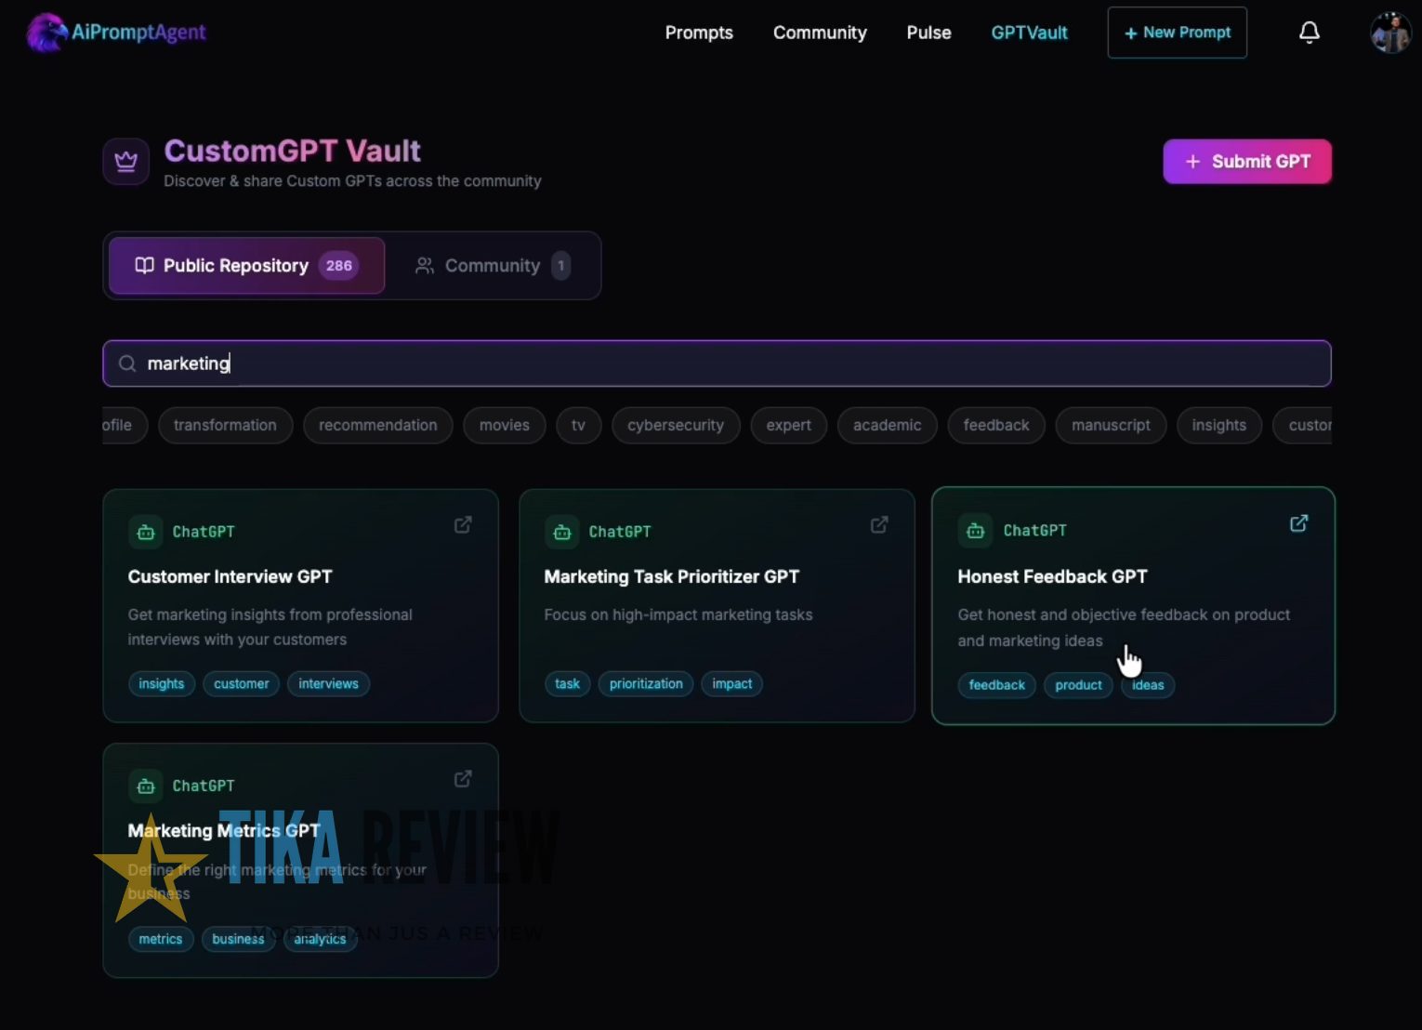Open Community in the top navigation
The width and height of the screenshot is (1422, 1030).
click(x=820, y=33)
